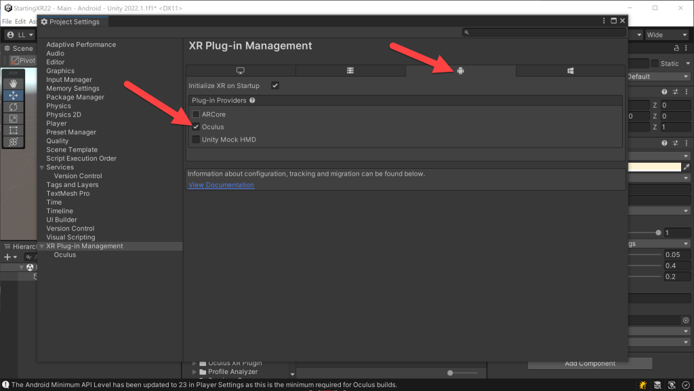
Task: Open the second component's preset selector
Action: (x=676, y=143)
